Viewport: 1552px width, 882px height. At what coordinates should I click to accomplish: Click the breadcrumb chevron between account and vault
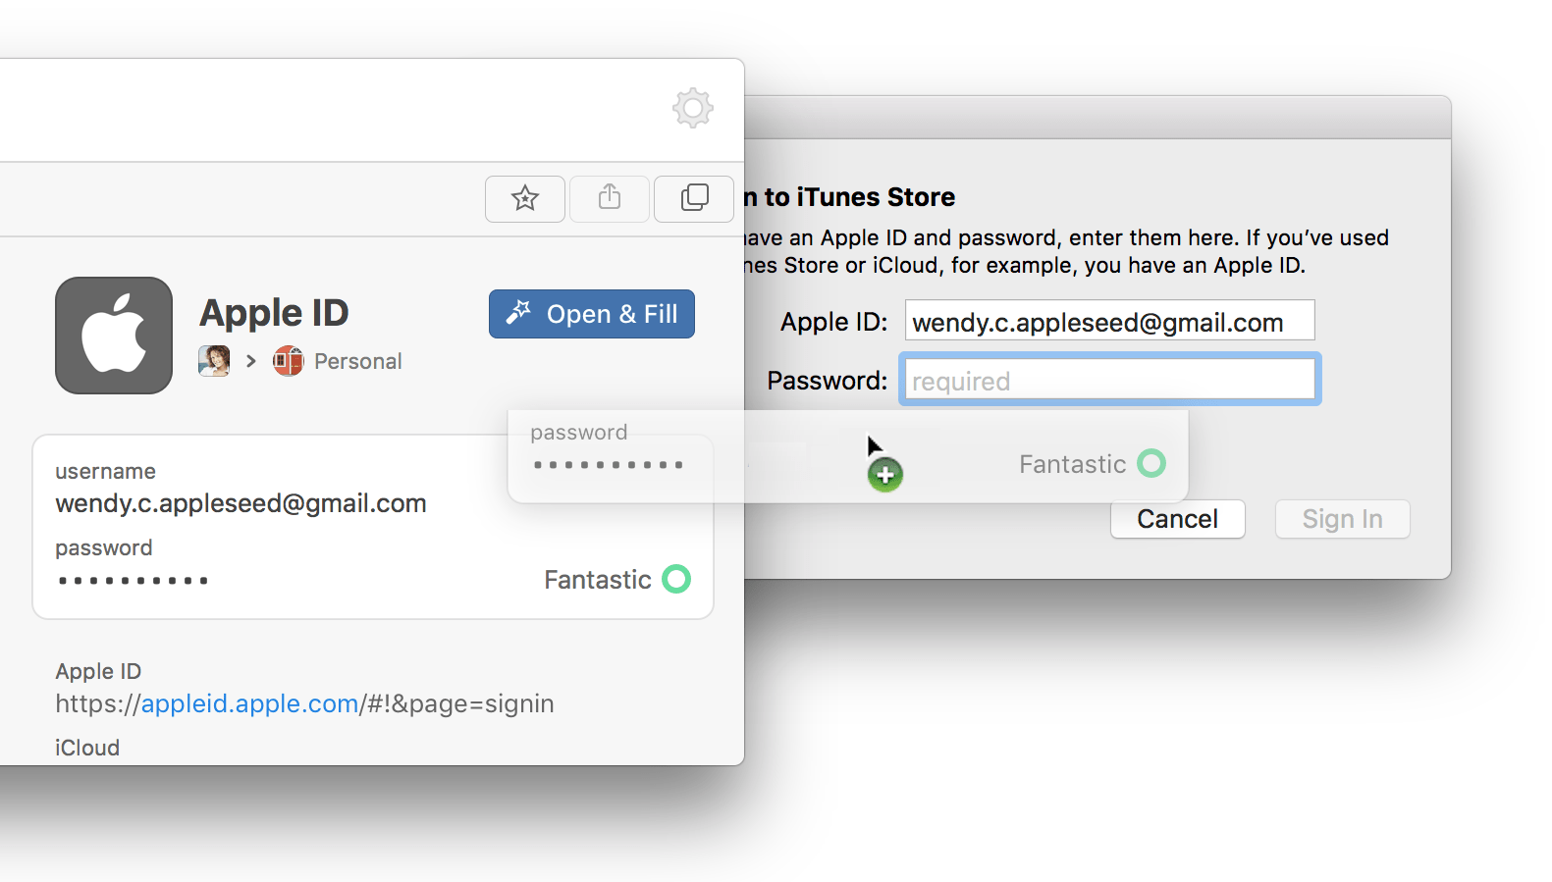(251, 361)
